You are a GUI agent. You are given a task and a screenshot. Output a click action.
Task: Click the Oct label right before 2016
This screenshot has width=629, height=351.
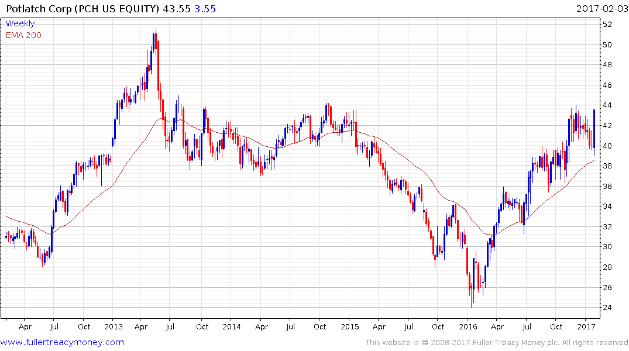pyautogui.click(x=438, y=327)
